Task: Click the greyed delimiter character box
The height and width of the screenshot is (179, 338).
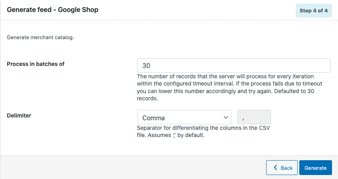Action: click(x=254, y=118)
